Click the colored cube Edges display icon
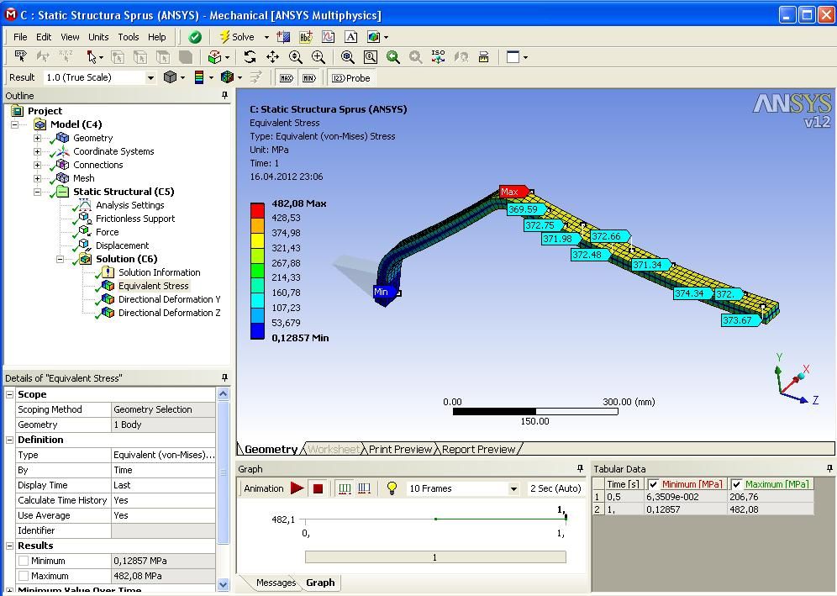This screenshot has height=596, width=837. (x=227, y=77)
